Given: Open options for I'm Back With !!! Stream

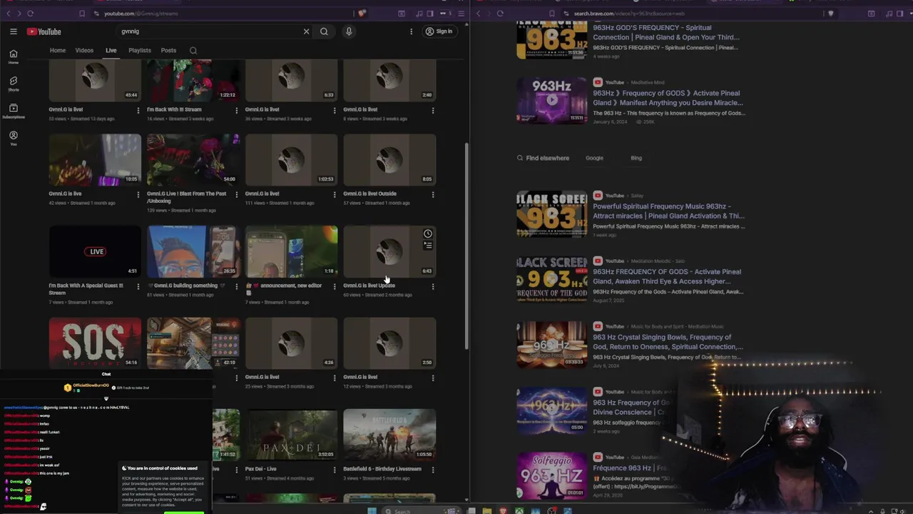Looking at the screenshot, I should click(236, 111).
